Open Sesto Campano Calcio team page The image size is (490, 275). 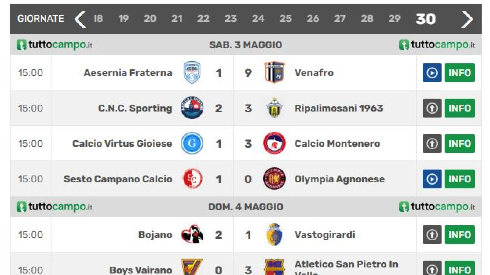[118, 179]
